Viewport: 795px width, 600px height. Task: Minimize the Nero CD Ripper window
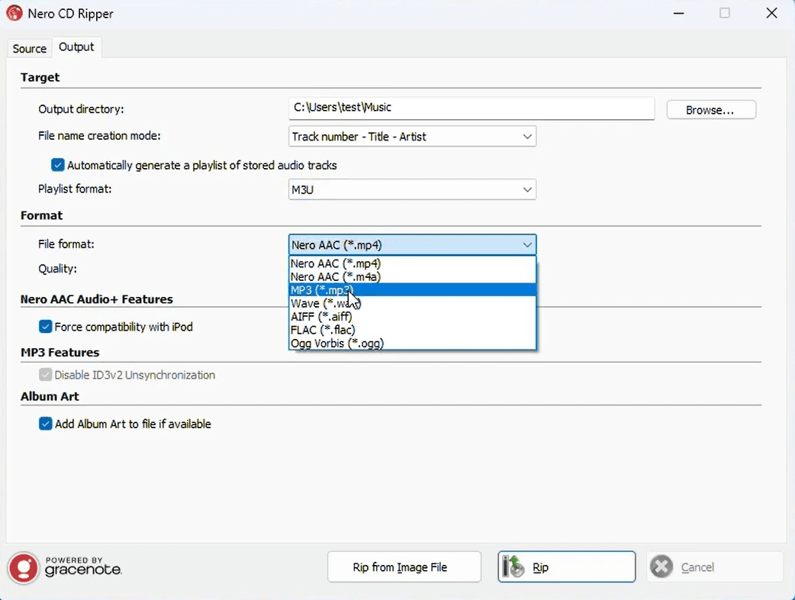(678, 13)
